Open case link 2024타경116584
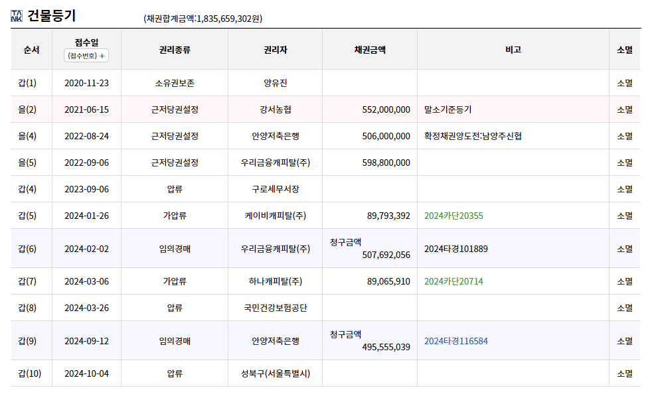The image size is (646, 398). 456,341
